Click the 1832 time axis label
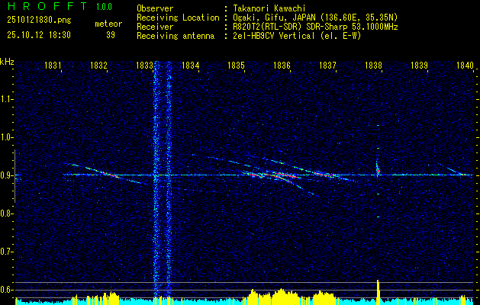This screenshot has width=480, height=305. 98,65
